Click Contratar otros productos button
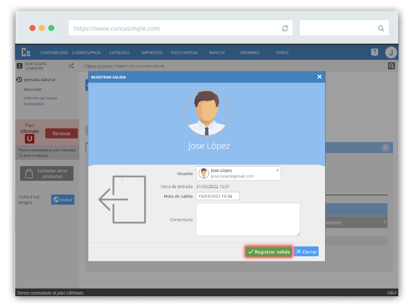The width and height of the screenshot is (414, 305). click(x=47, y=173)
